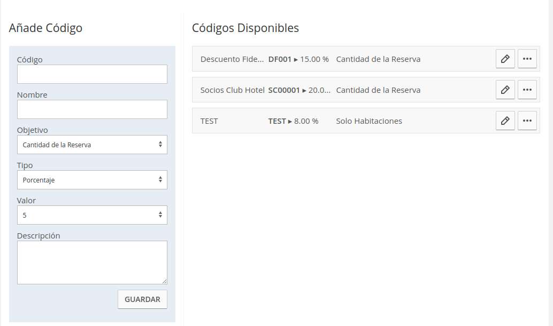
Task: Expand the Objetivo dropdown
Action: [92, 145]
